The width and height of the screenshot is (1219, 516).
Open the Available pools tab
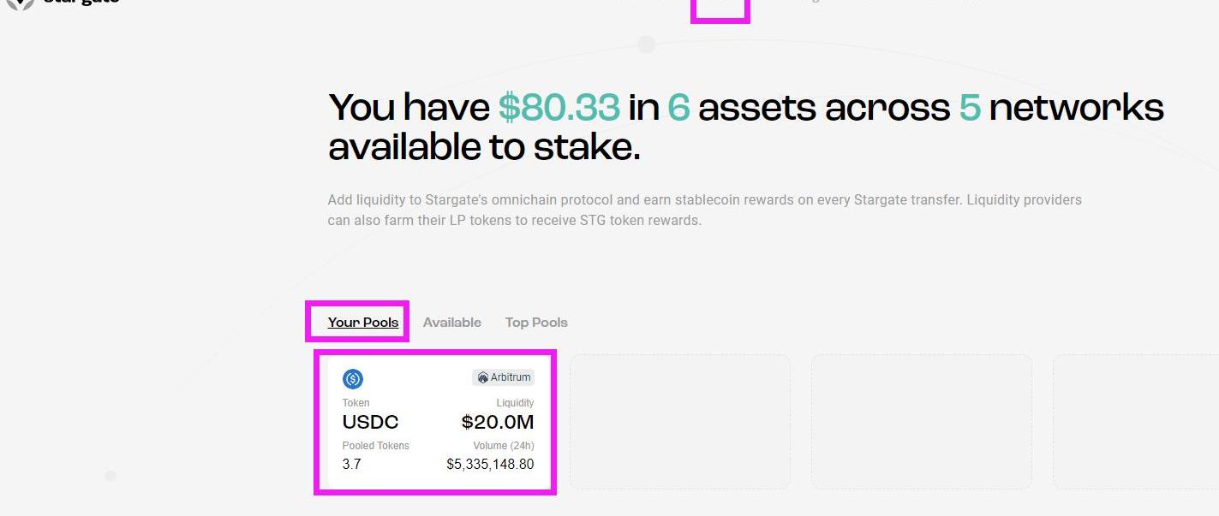click(451, 323)
